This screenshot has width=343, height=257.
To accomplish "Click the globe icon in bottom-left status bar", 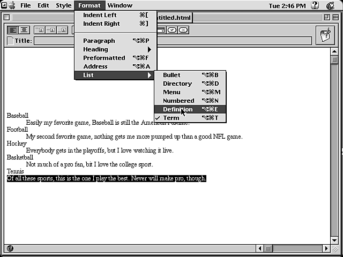I will (10, 248).
